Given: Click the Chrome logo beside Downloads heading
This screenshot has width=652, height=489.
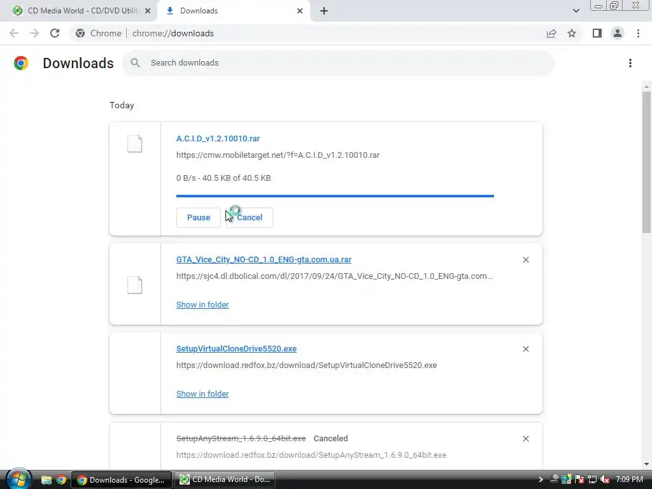Looking at the screenshot, I should (x=21, y=63).
